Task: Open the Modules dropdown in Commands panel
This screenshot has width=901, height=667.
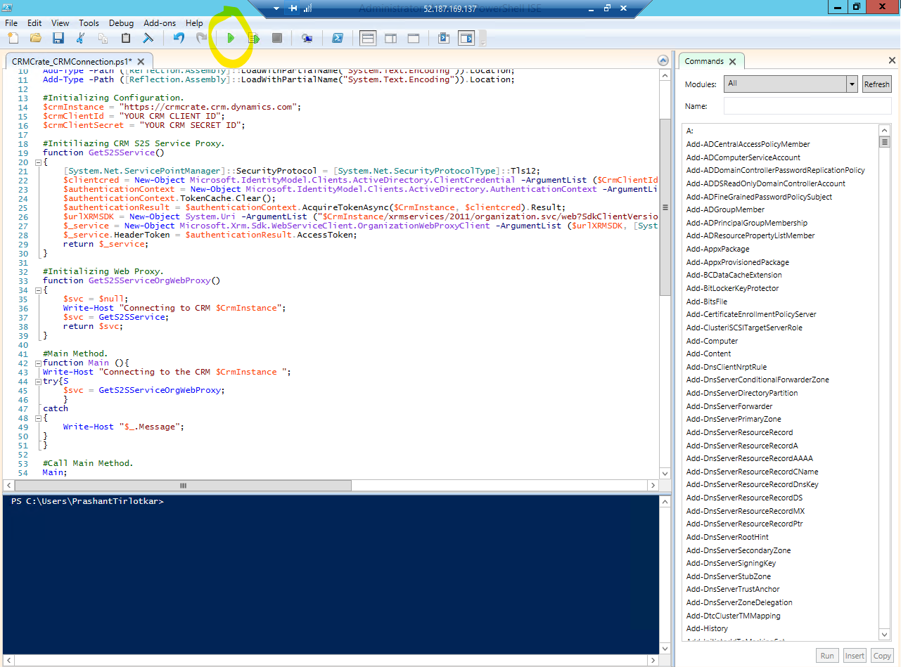Action: (850, 84)
